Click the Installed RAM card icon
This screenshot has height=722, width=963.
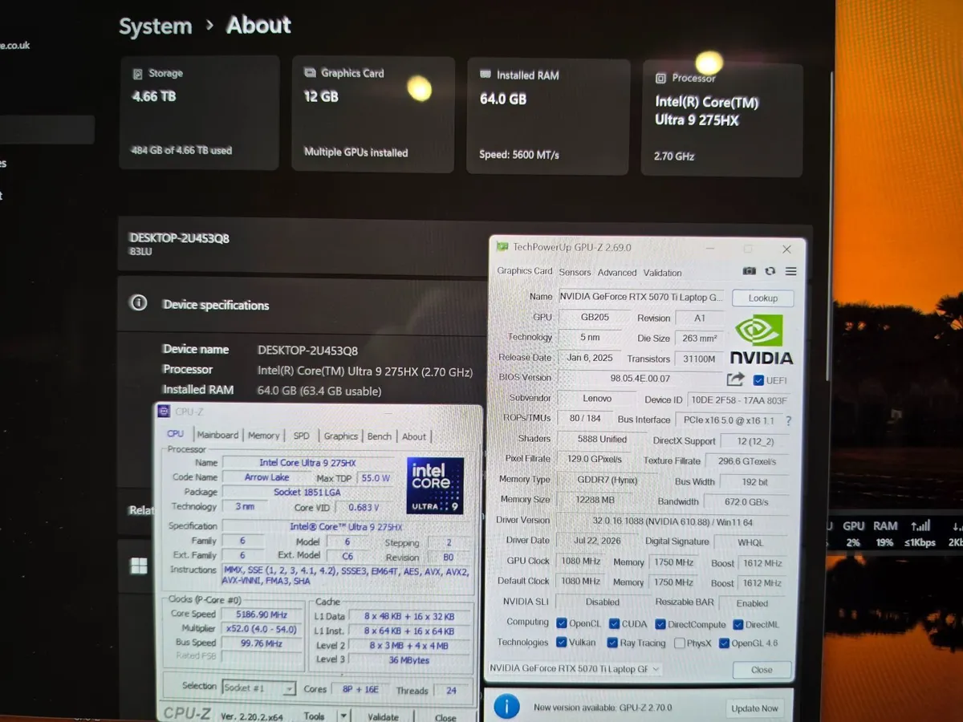click(x=485, y=75)
